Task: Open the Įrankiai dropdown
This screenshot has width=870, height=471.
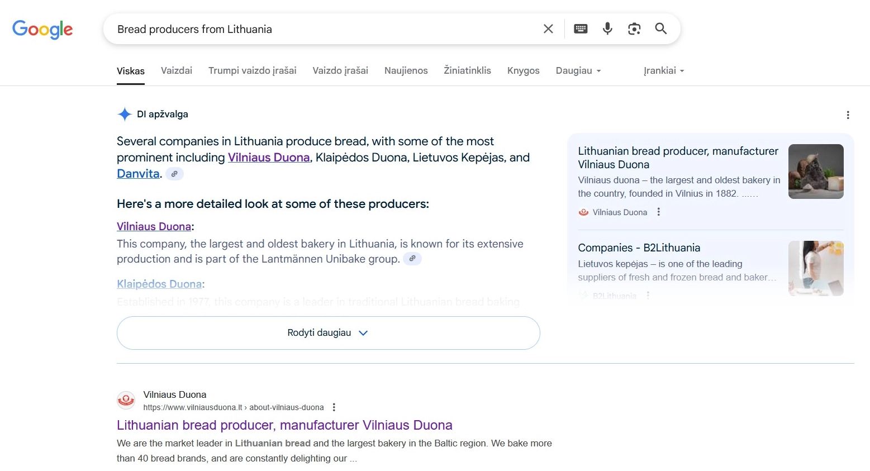Action: click(664, 70)
